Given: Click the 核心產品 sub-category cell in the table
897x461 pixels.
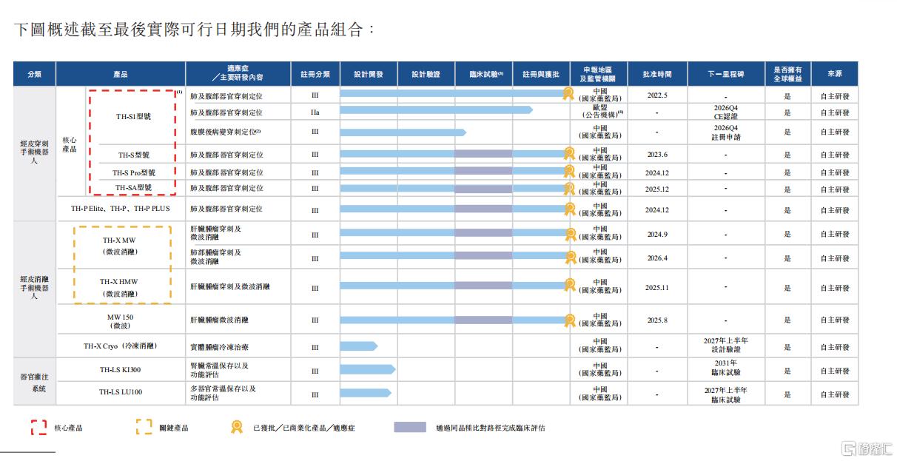Looking at the screenshot, I should (x=70, y=144).
